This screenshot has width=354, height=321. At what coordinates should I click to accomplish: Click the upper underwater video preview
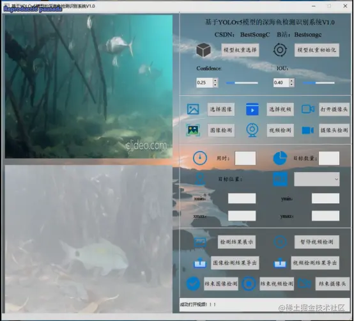pos(89,86)
